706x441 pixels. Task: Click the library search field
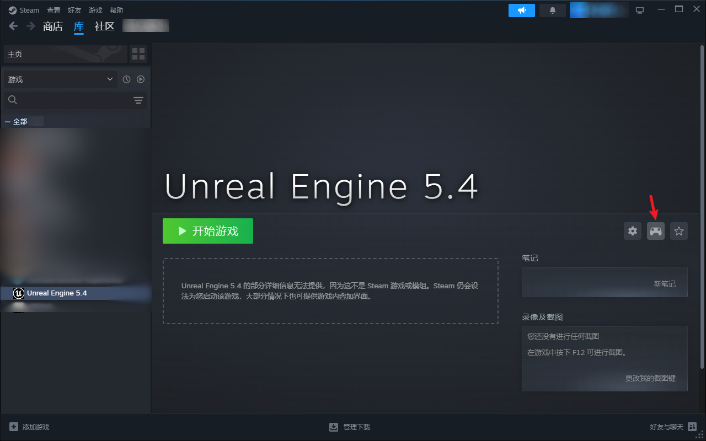pyautogui.click(x=76, y=100)
